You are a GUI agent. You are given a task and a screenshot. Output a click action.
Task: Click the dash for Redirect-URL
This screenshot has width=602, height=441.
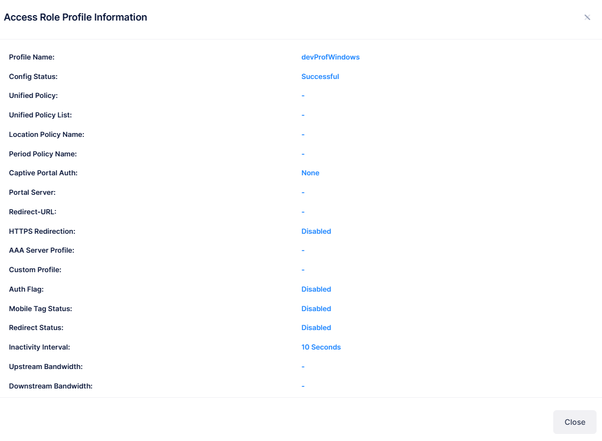pos(303,212)
